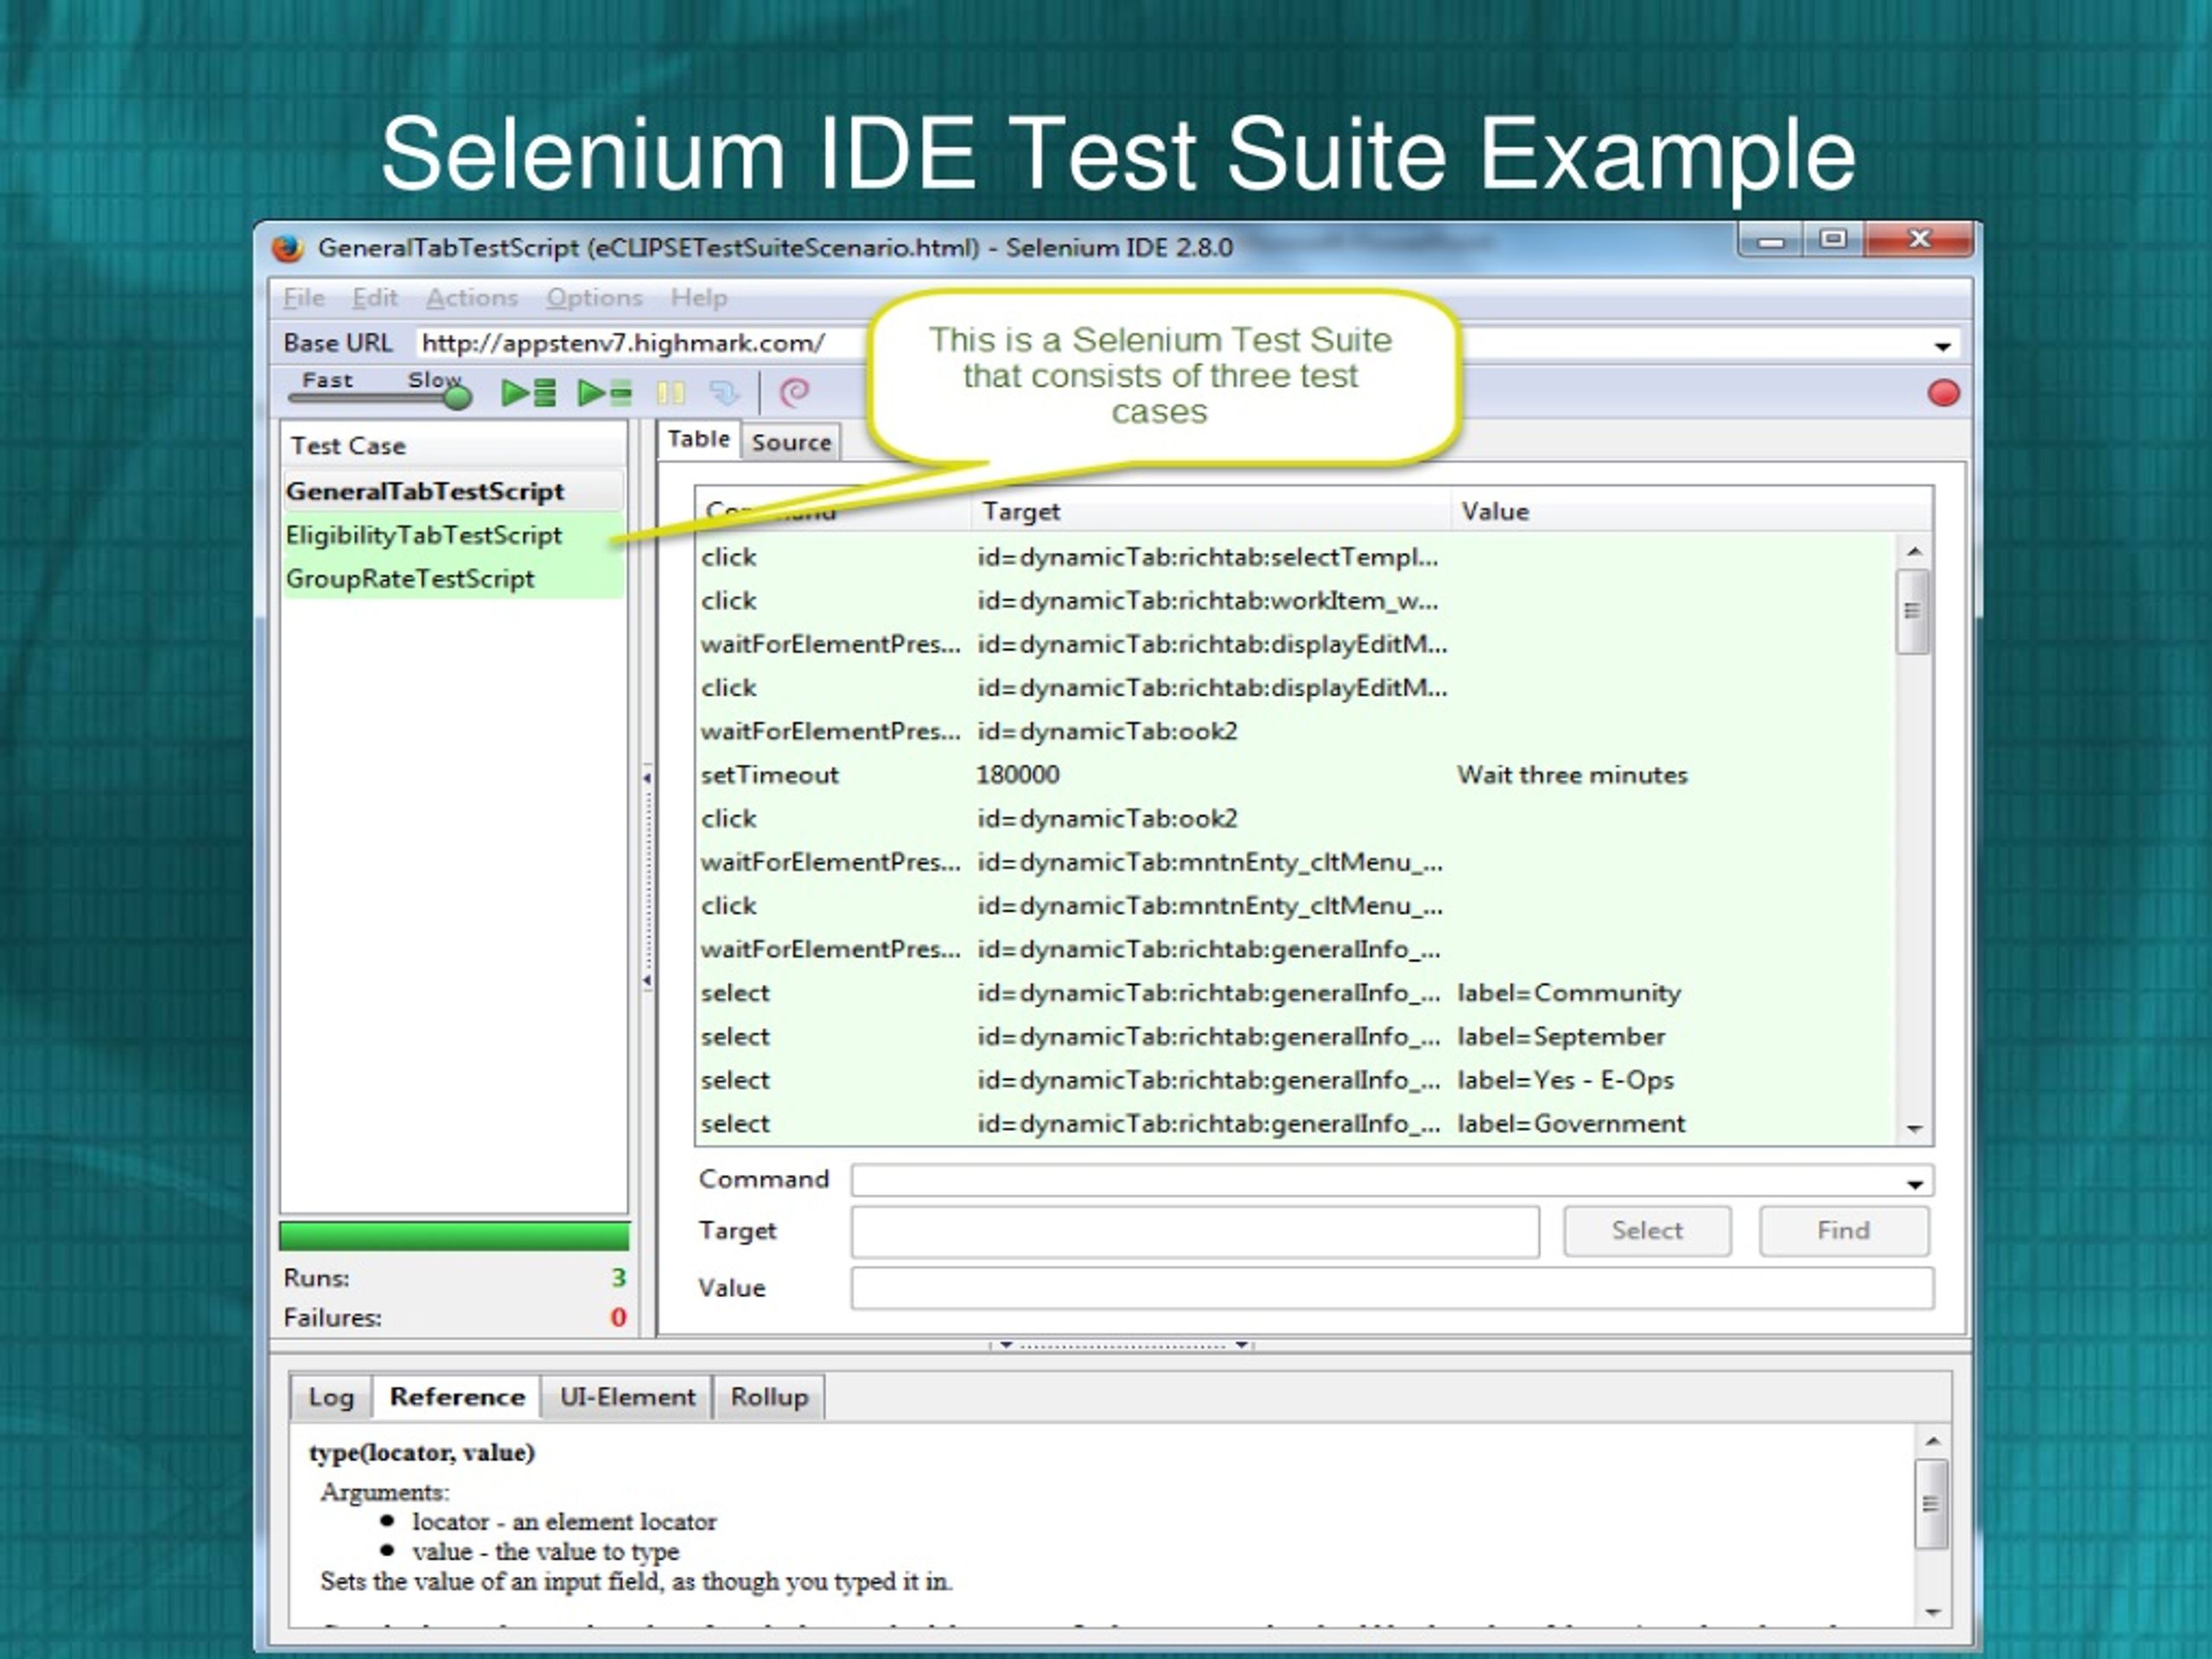Apply rollup rules with swirl icon
The height and width of the screenshot is (1659, 2212).
[794, 393]
